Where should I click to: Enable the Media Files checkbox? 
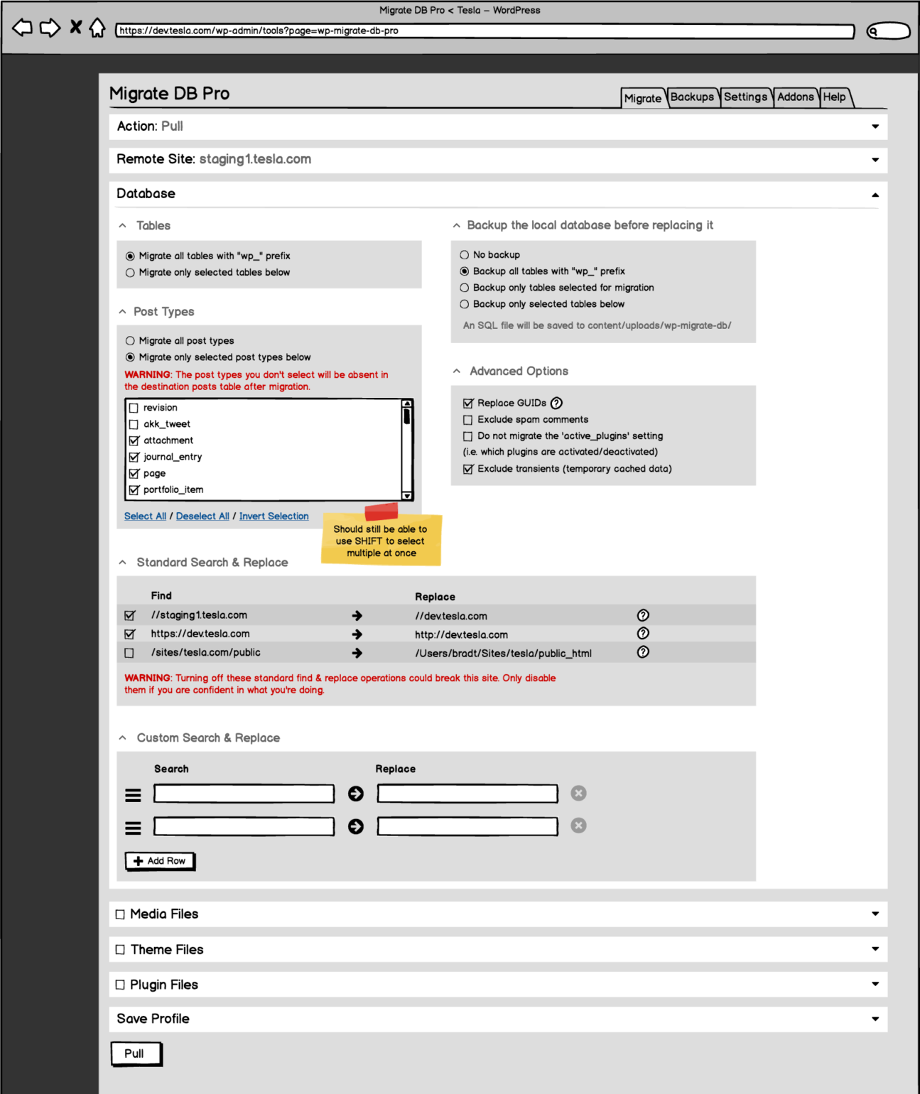coord(120,914)
